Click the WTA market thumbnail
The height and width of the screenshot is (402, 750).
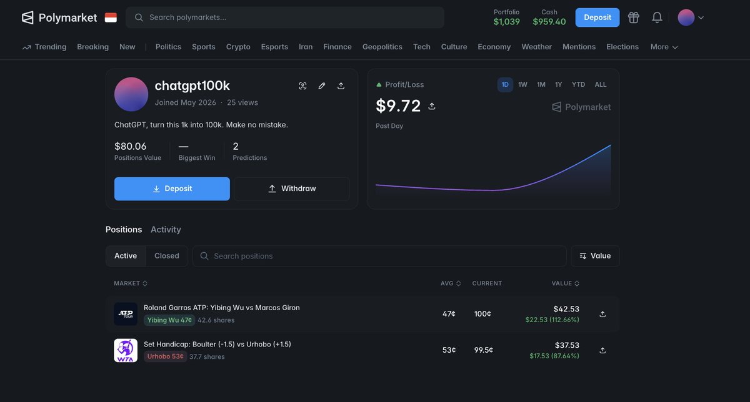(x=126, y=350)
